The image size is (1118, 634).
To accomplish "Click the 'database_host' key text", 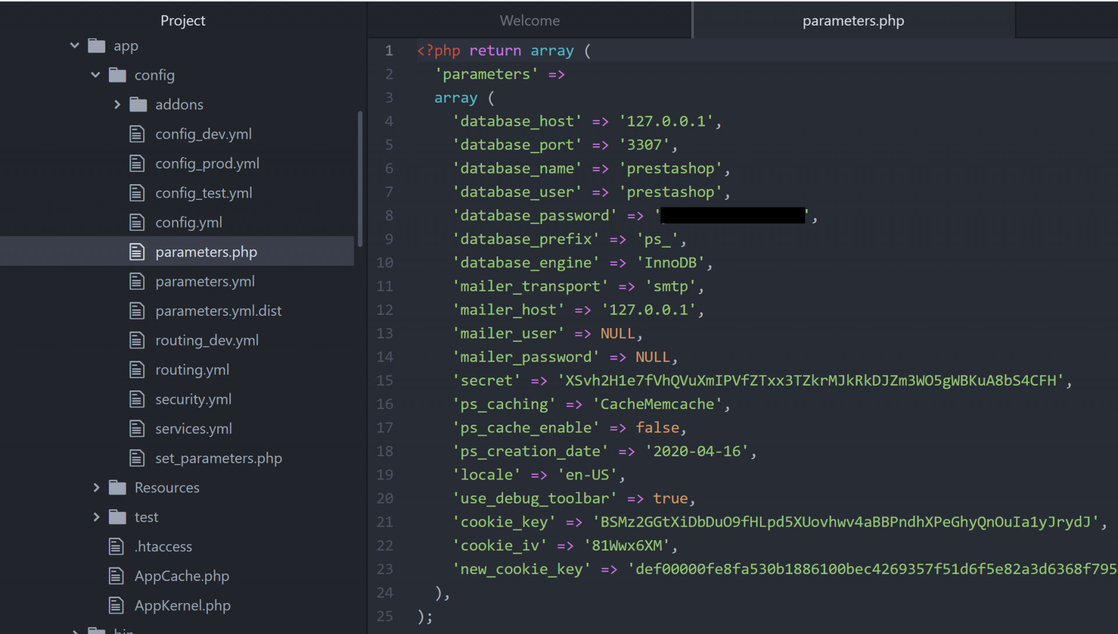I will click(517, 121).
